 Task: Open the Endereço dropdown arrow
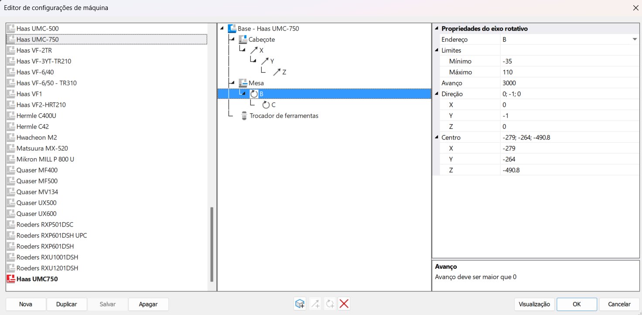pos(635,39)
